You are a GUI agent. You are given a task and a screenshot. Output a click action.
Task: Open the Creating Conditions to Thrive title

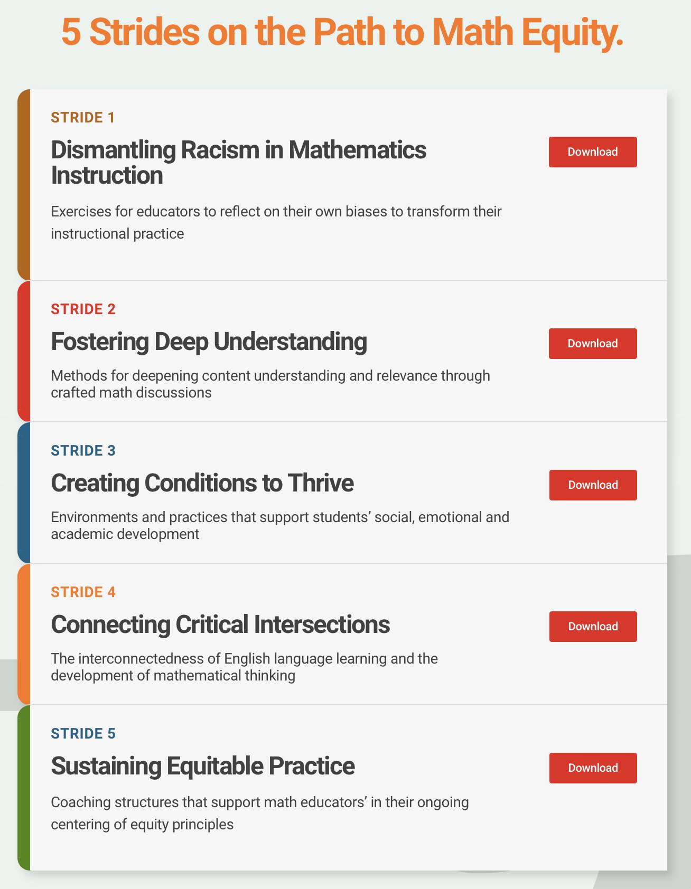click(202, 483)
